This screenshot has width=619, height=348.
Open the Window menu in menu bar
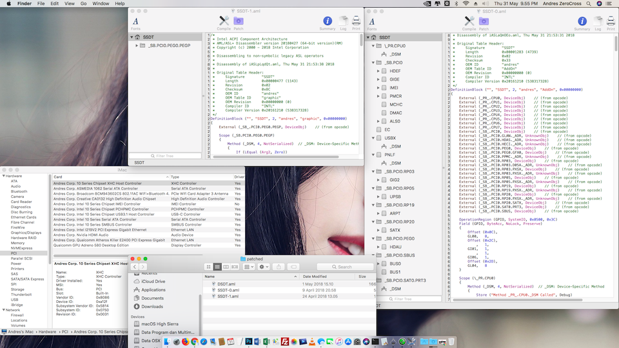pyautogui.click(x=101, y=3)
